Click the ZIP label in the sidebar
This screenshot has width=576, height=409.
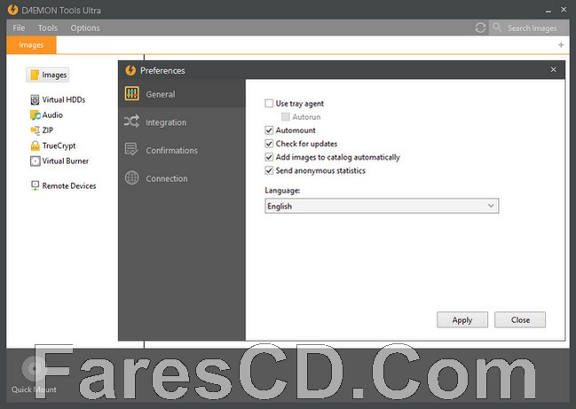tap(47, 130)
